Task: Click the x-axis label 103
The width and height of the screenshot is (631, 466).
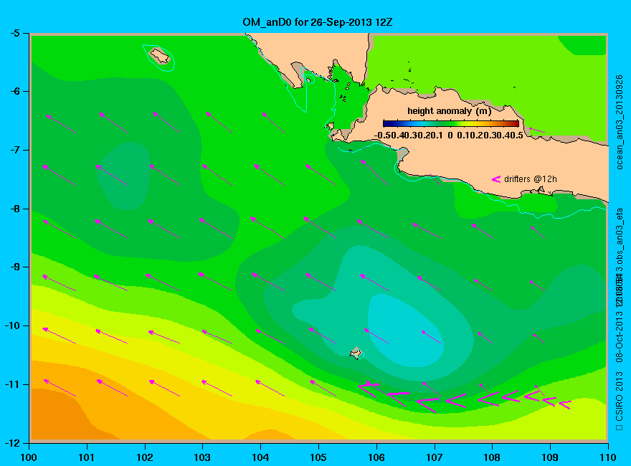Action: click(x=202, y=457)
